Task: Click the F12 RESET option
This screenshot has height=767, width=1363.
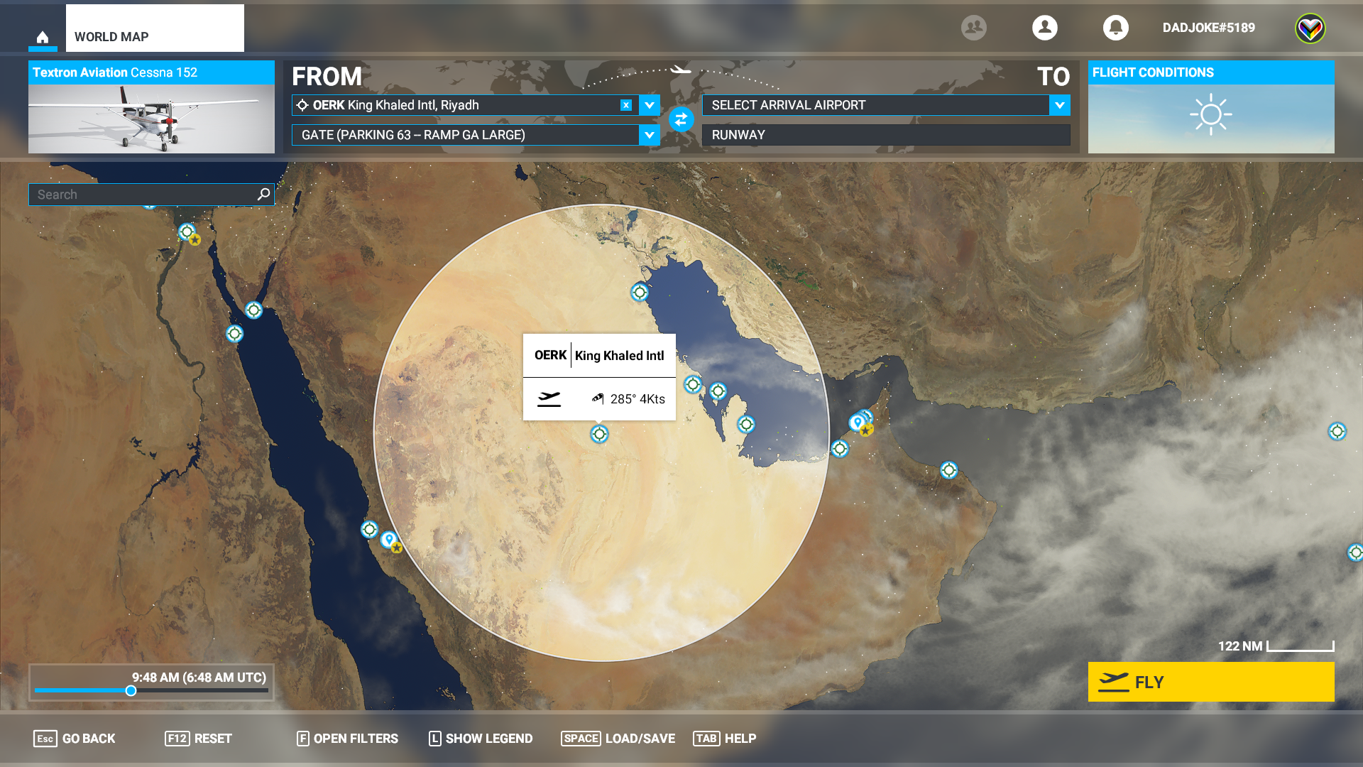Action: [198, 739]
